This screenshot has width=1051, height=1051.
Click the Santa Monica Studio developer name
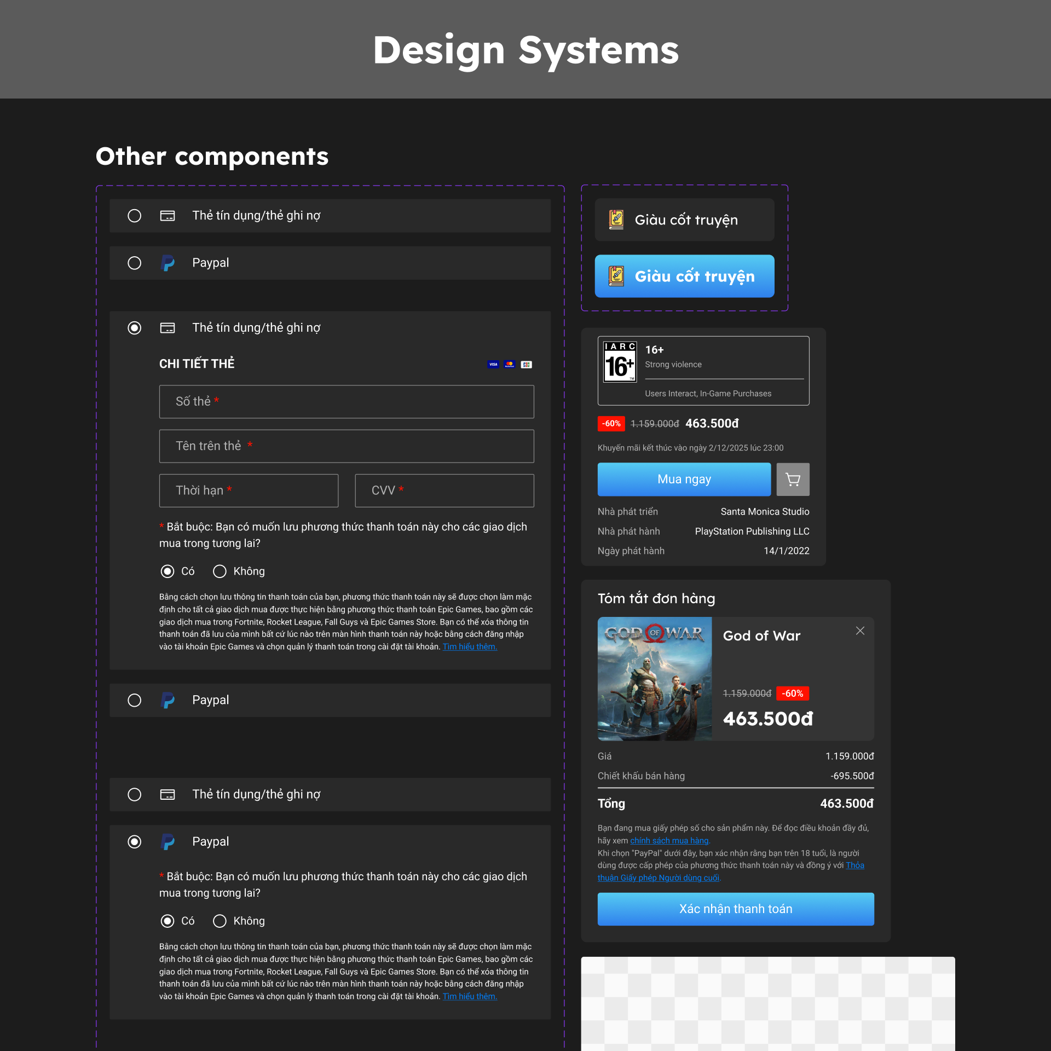pyautogui.click(x=765, y=512)
